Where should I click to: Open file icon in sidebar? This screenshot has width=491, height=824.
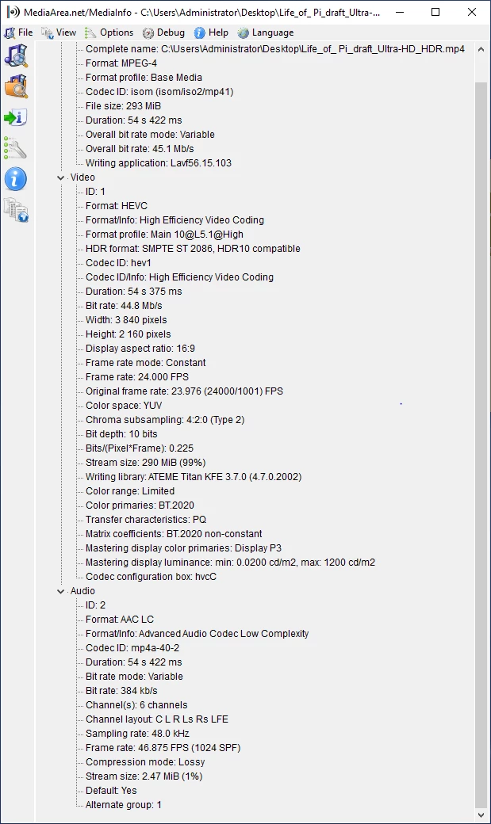(x=16, y=55)
